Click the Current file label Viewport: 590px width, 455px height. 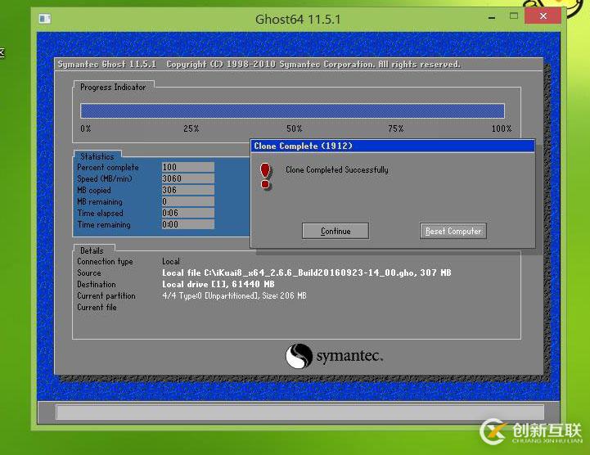coord(97,307)
